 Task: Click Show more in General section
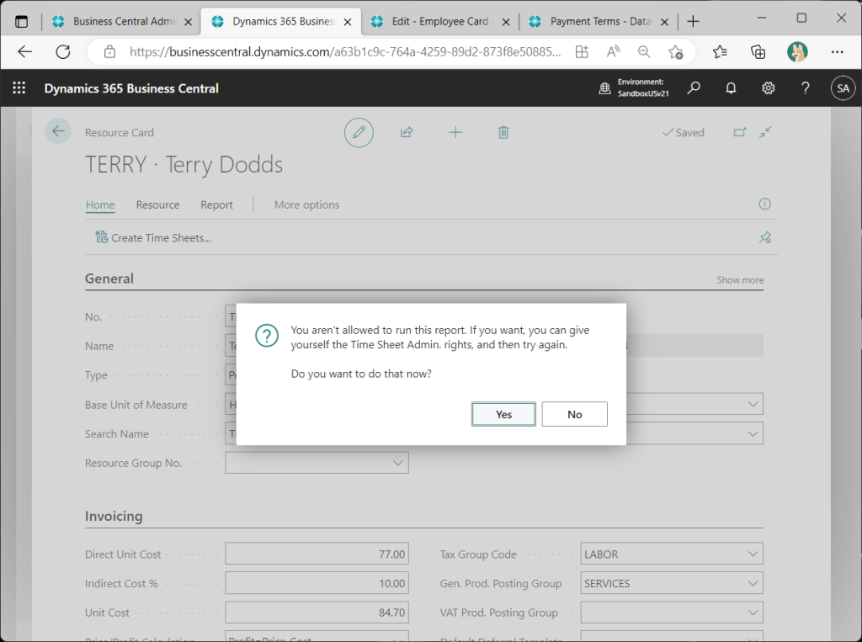pos(740,280)
